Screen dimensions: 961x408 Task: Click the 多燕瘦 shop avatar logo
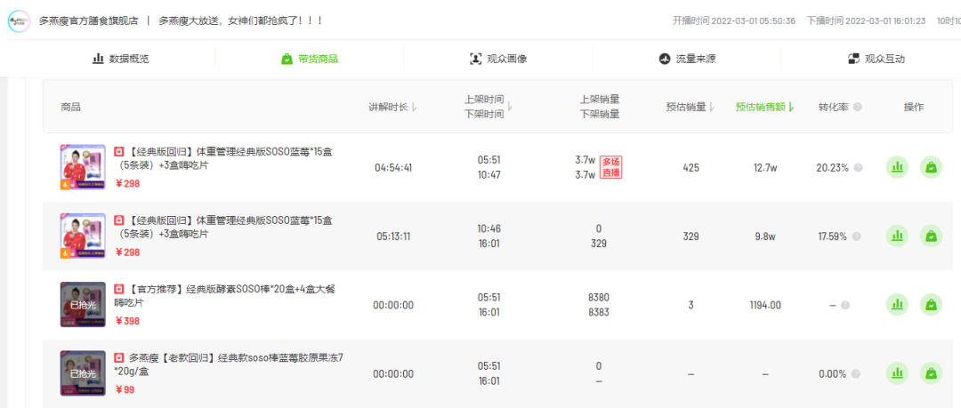pos(19,20)
